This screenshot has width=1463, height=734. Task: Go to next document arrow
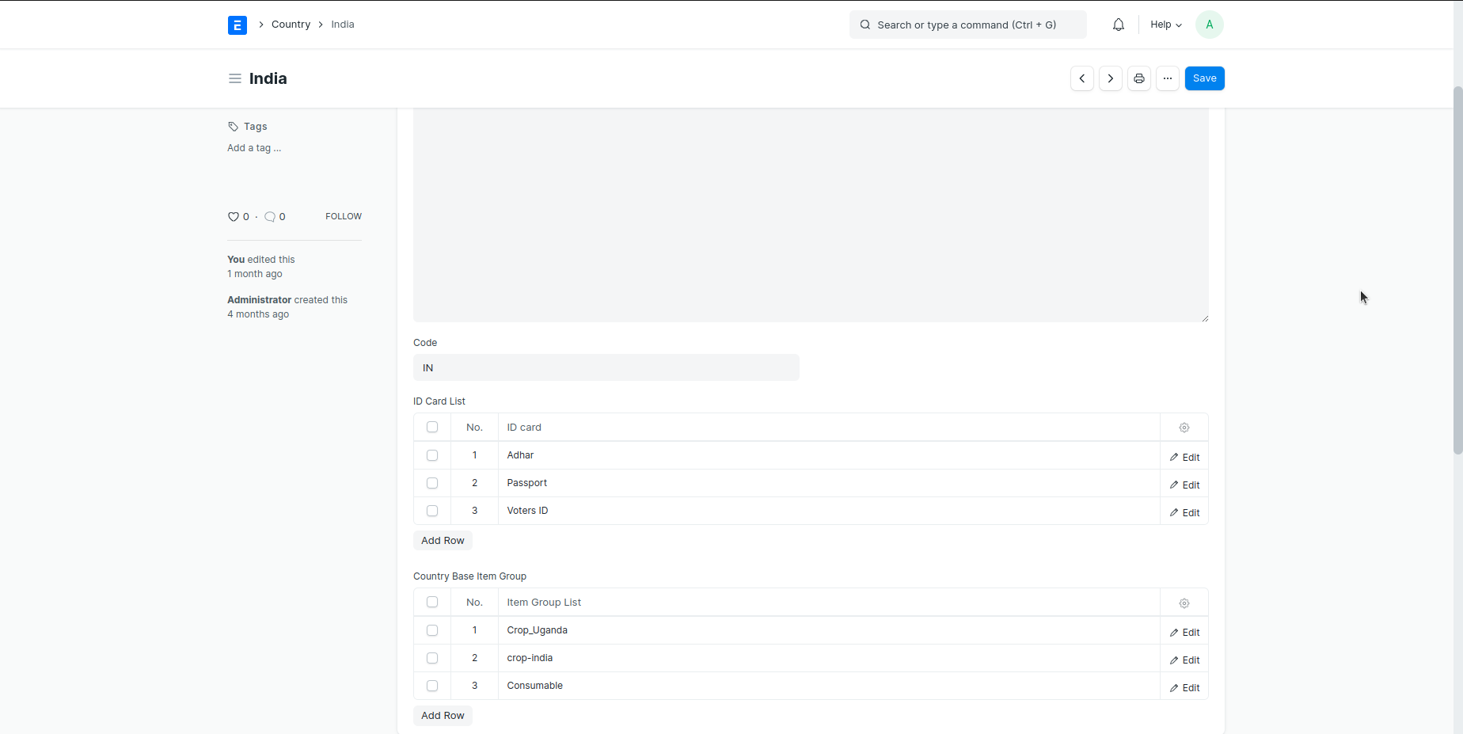pyautogui.click(x=1110, y=78)
